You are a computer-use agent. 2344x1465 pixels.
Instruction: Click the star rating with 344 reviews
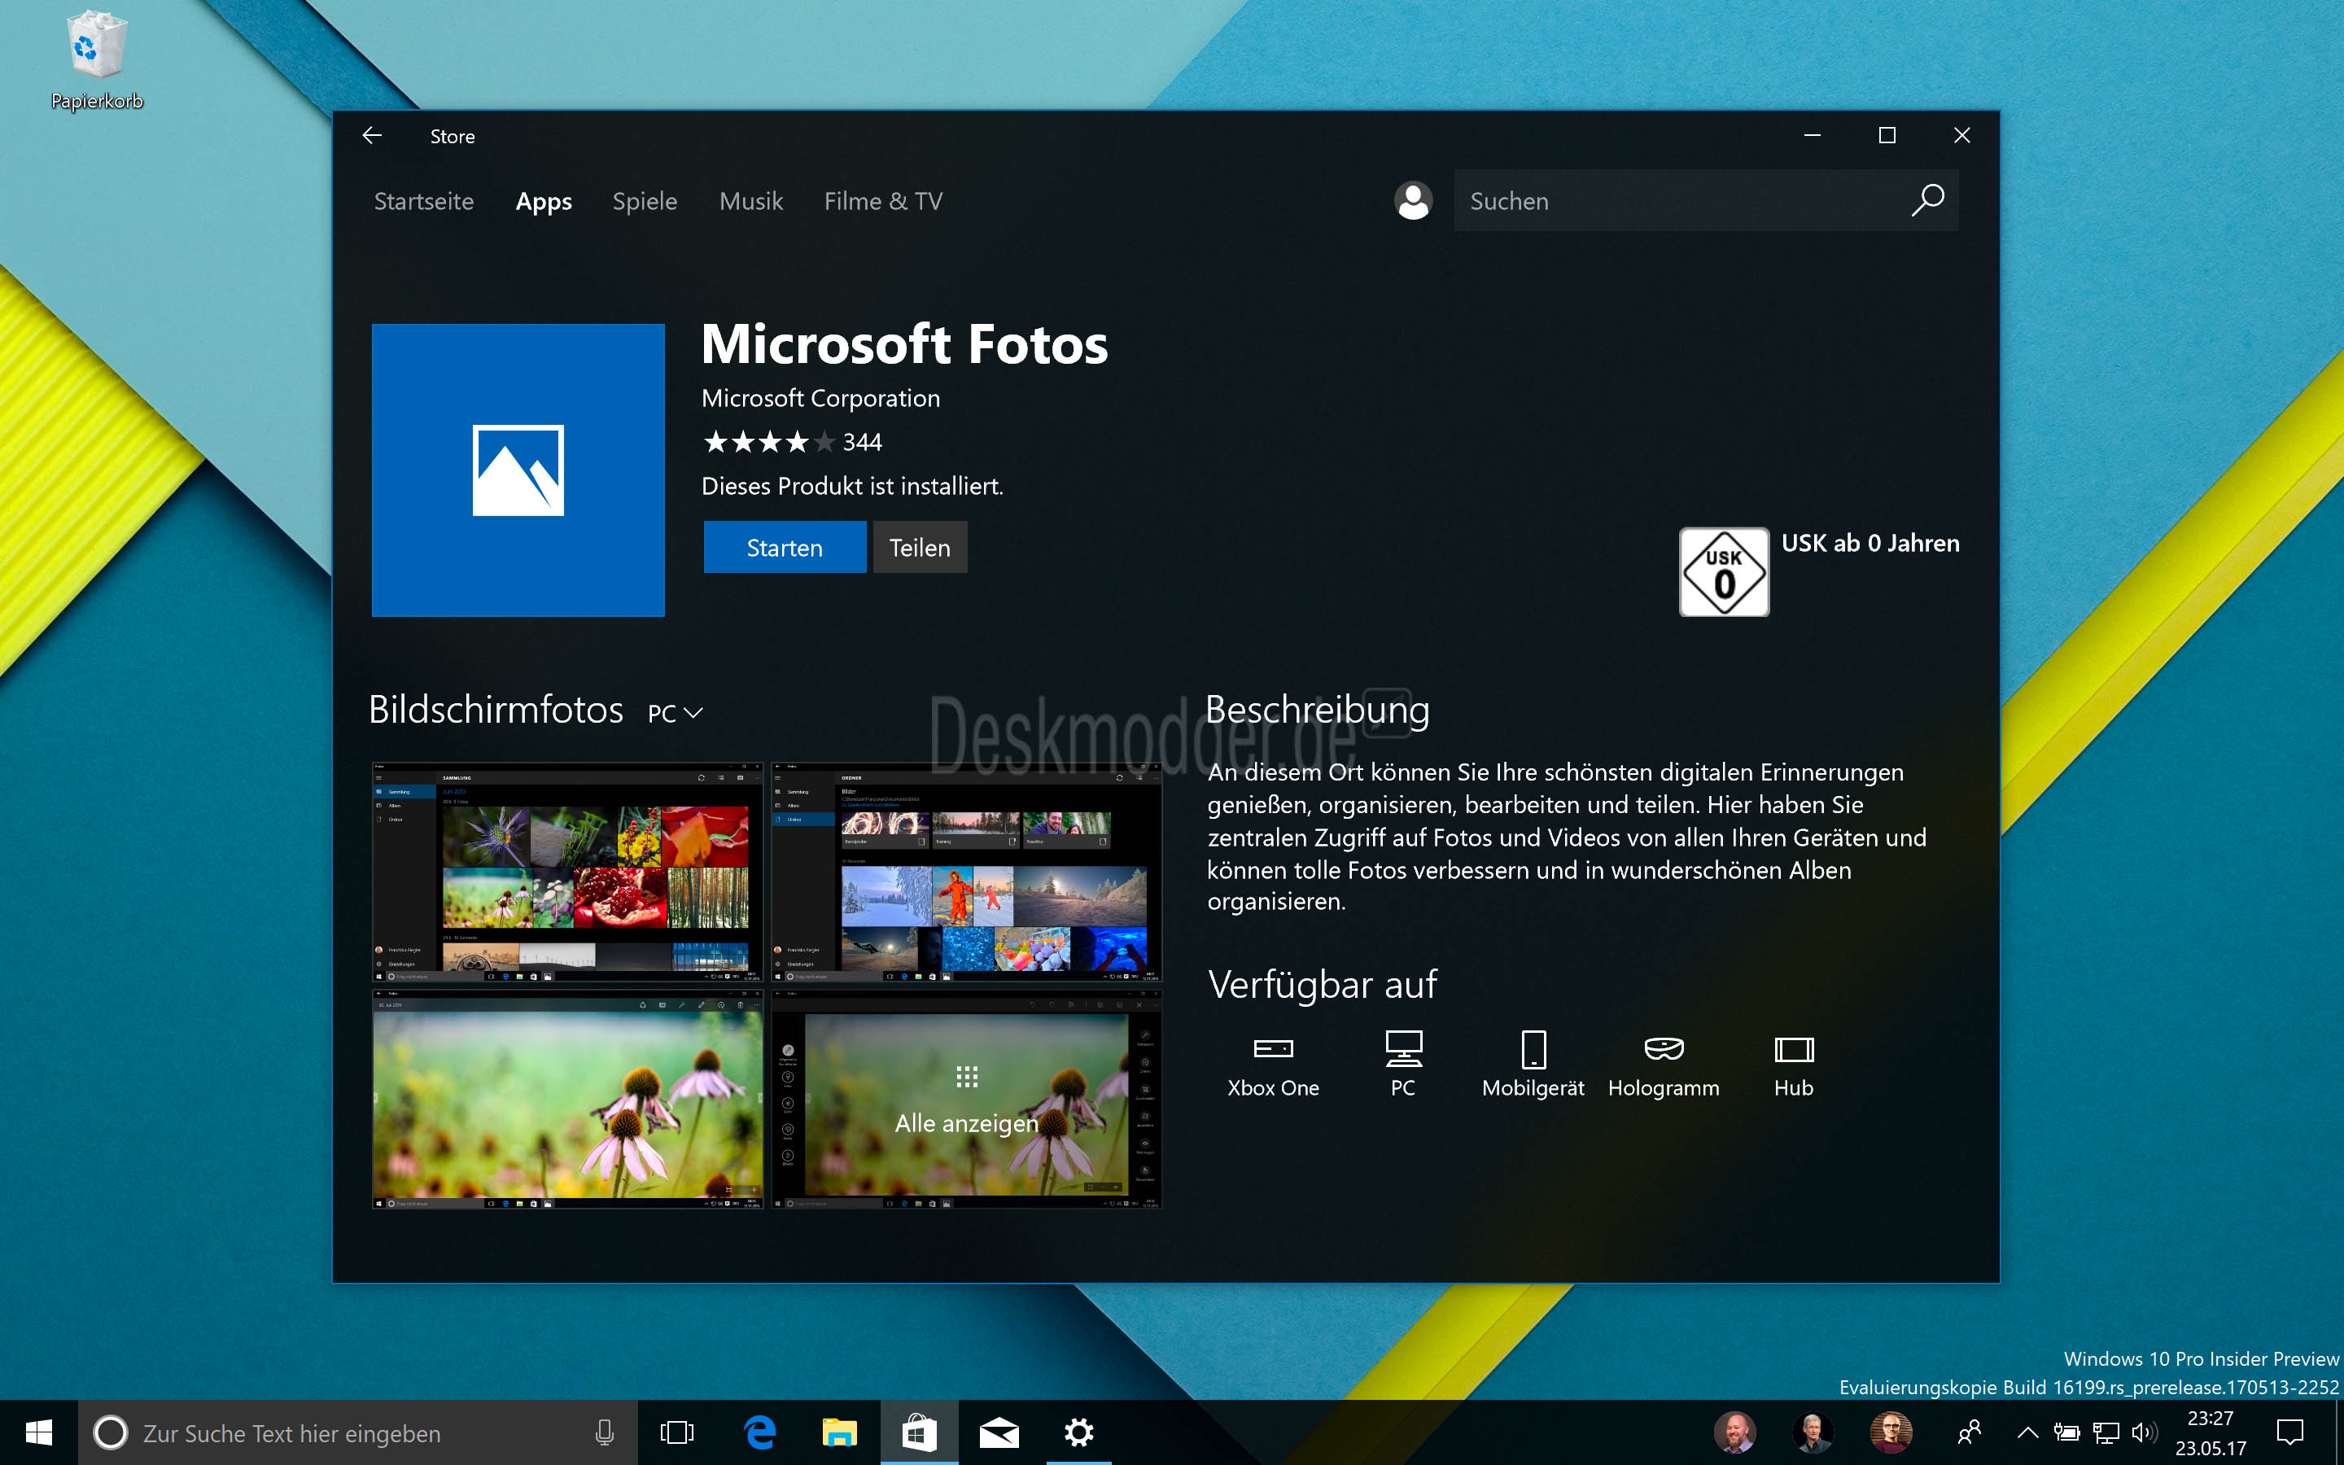pos(791,442)
